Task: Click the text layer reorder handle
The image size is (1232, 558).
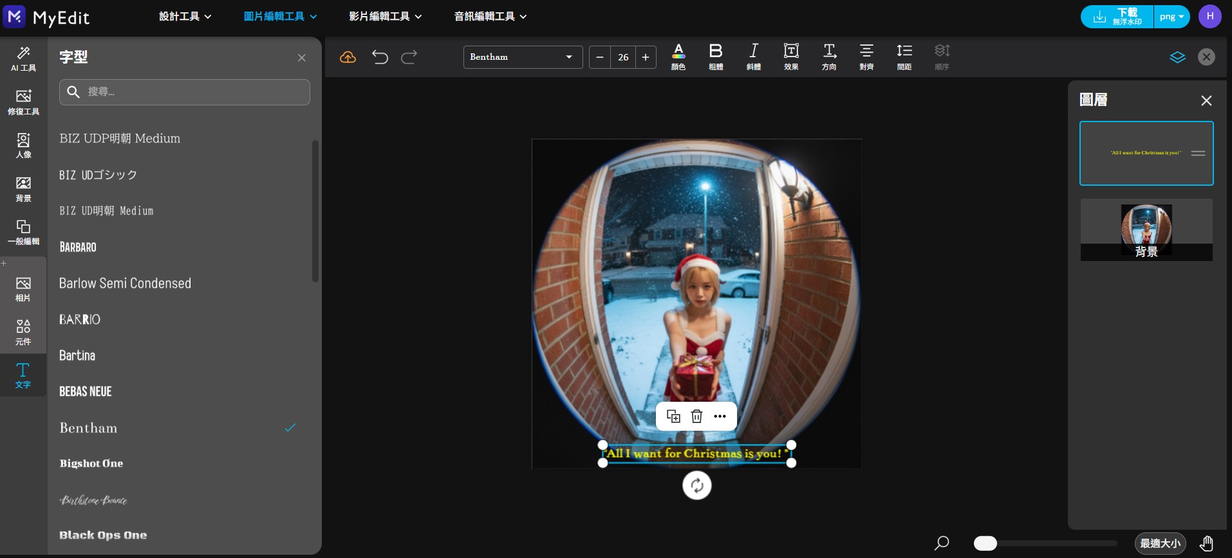Action: tap(1198, 153)
